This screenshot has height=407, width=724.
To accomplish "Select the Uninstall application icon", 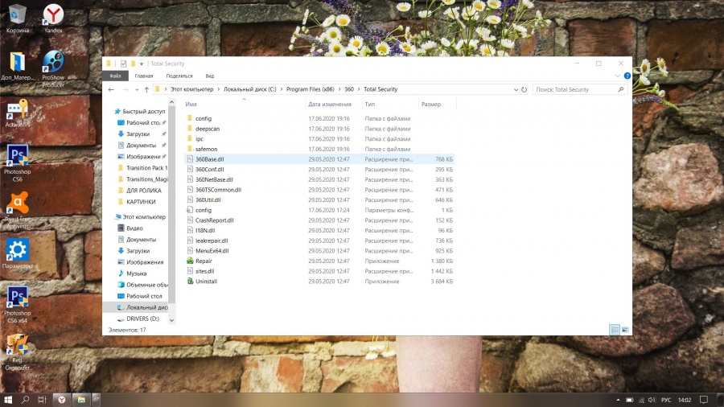I will tap(190, 281).
